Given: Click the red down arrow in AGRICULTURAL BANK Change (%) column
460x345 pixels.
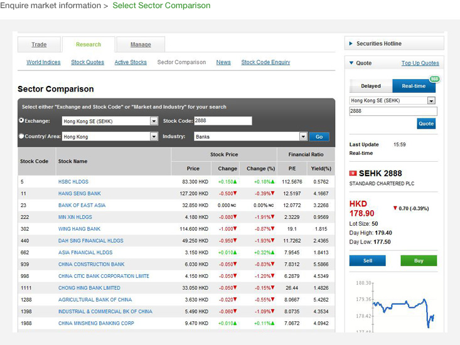Looking at the screenshot, I should [272, 300].
